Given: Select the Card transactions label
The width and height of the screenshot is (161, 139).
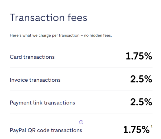Looking at the screenshot, I should point(32,57).
